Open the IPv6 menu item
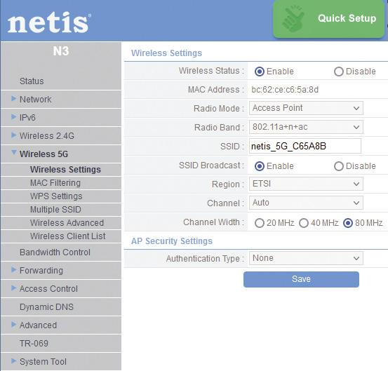 point(27,118)
